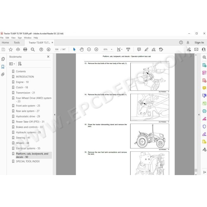
Task: Switch to the Tools tab
Action: [17, 43]
